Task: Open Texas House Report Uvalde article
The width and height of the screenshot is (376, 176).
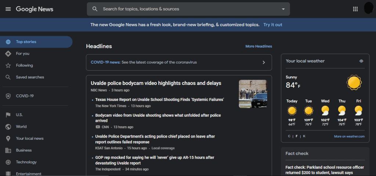Action: pyautogui.click(x=160, y=100)
